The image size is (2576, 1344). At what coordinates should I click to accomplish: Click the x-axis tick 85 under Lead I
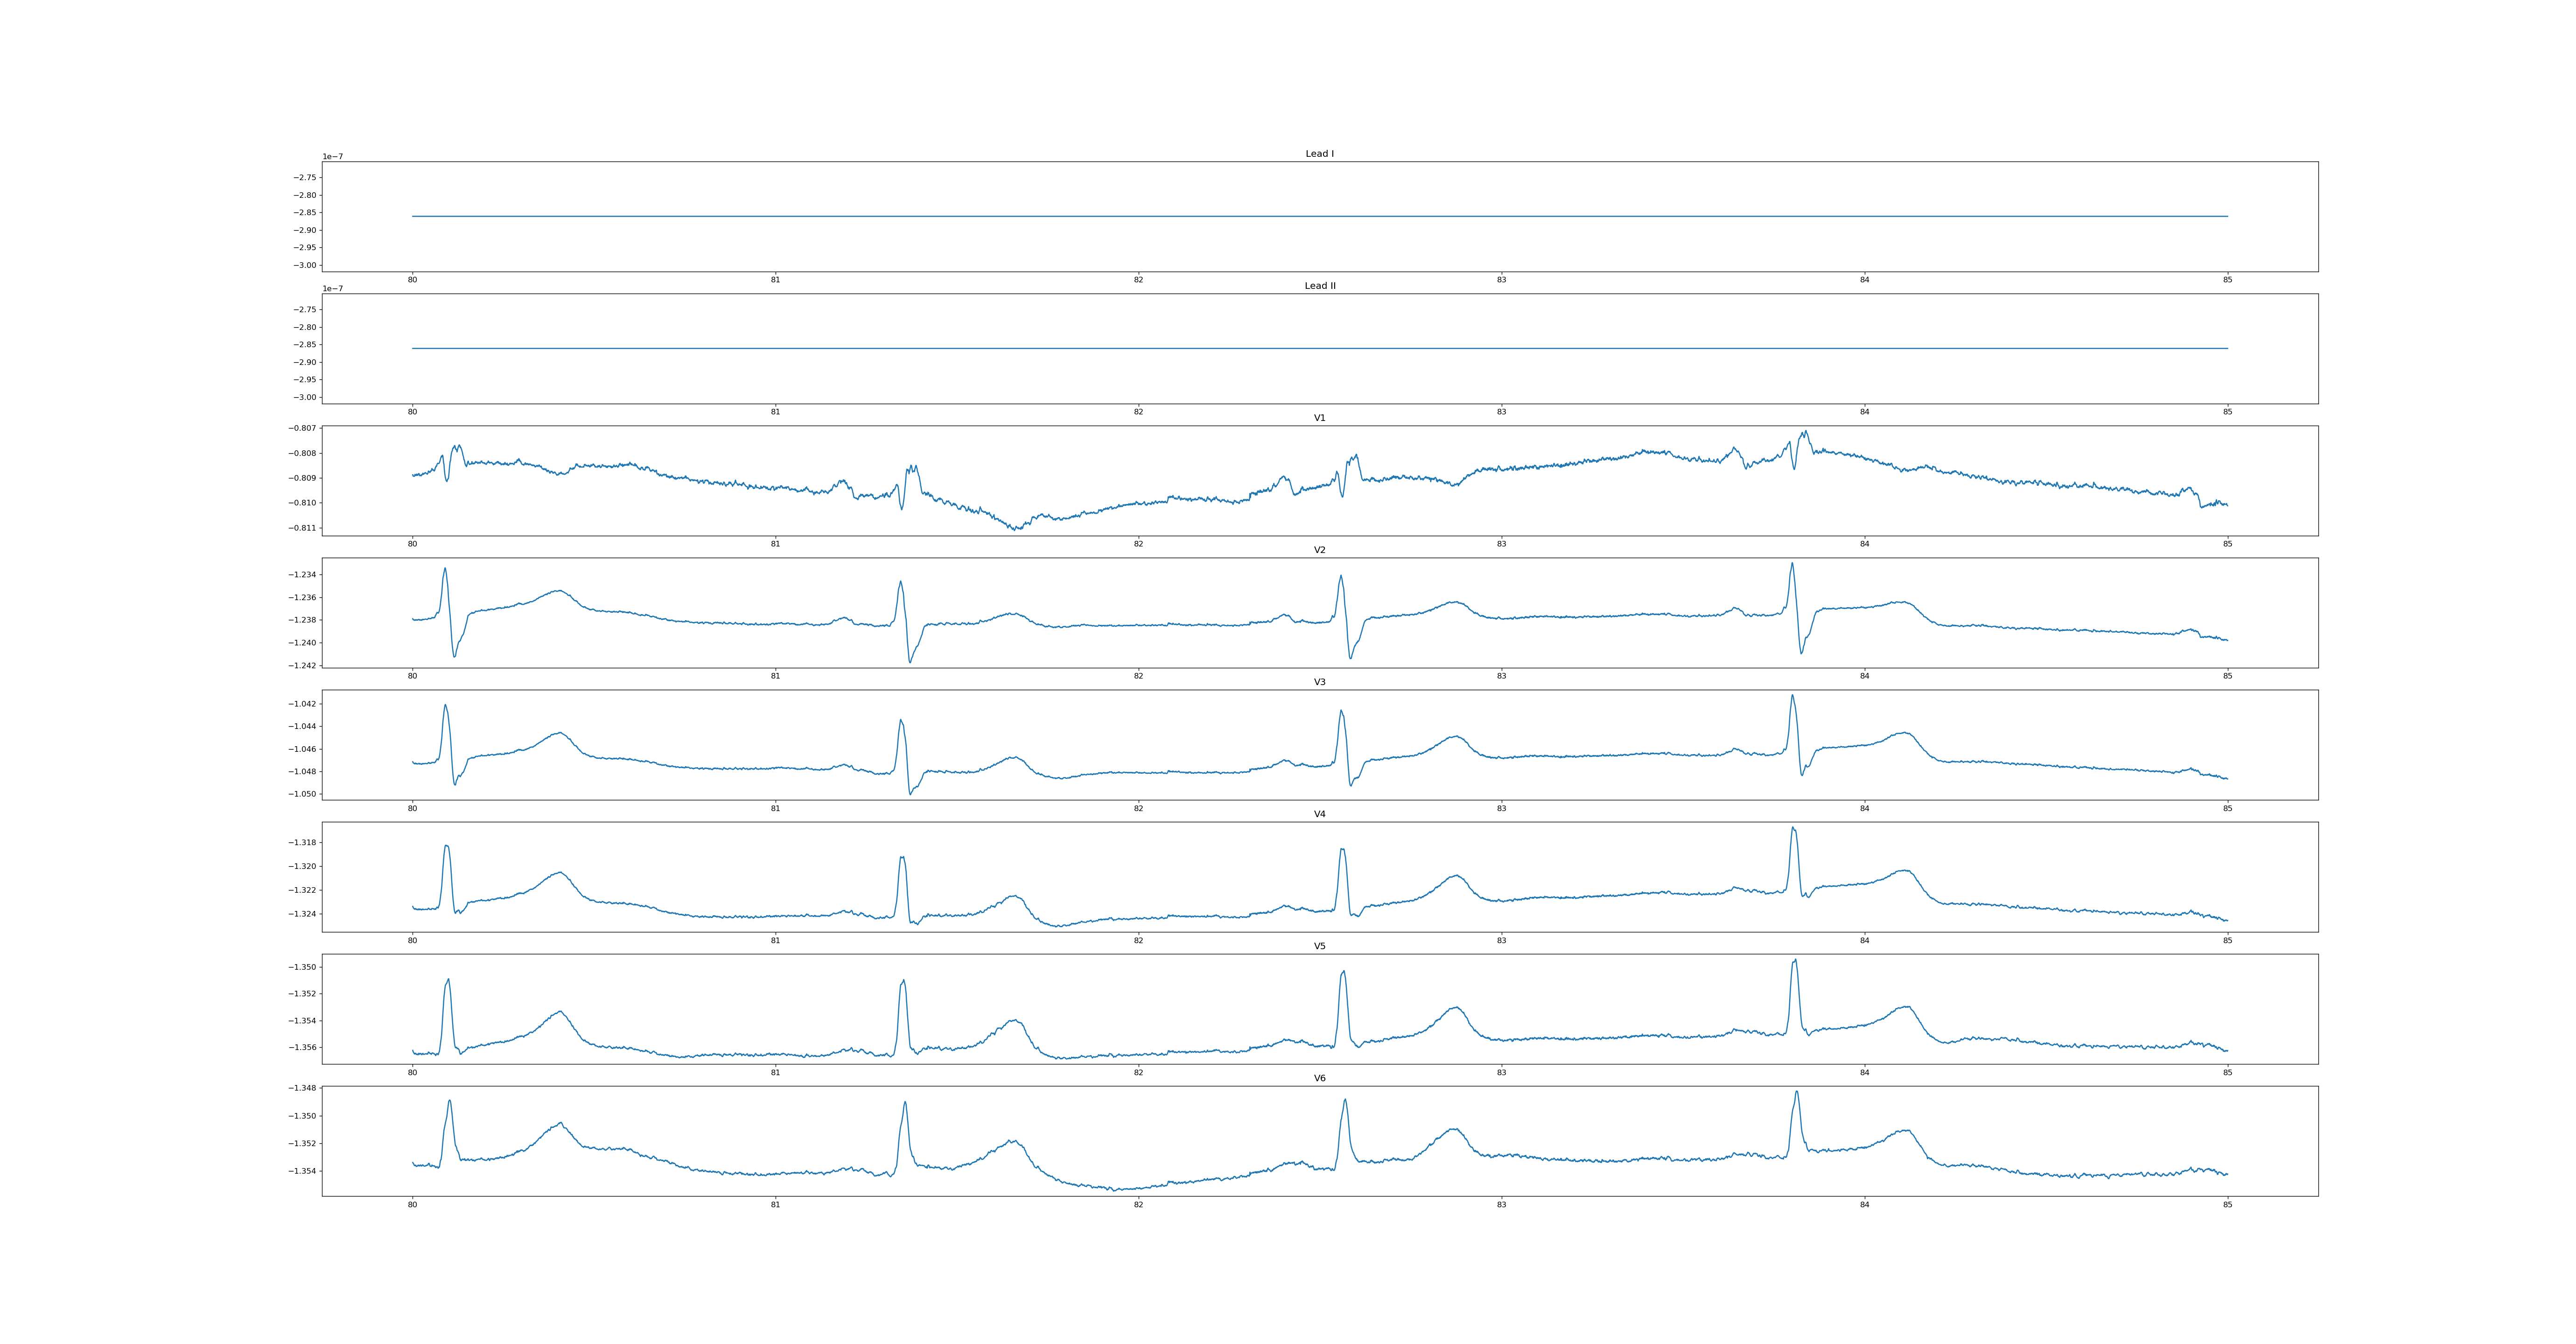click(2227, 280)
